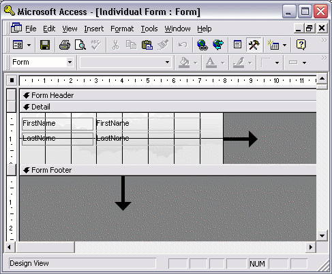Click the horizontal scrollbar thumb
This screenshot has width=332, height=274.
(x=45, y=247)
